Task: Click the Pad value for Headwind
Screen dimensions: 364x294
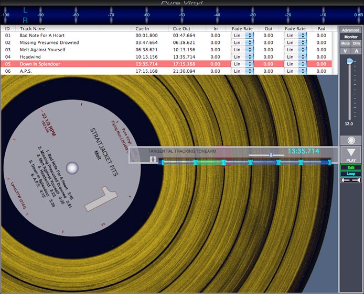Action: tap(322, 57)
